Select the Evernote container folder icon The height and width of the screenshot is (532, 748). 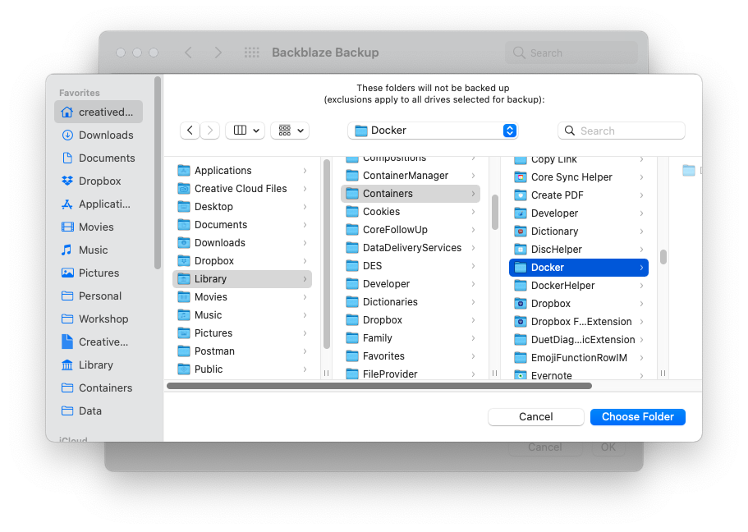coord(521,375)
